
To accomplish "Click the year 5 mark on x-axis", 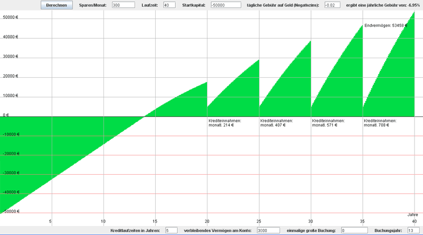I will coord(51,221).
